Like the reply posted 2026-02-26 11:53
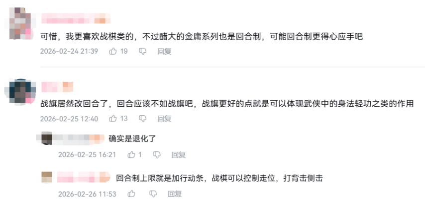This screenshot has height=205, width=425. click(131, 194)
